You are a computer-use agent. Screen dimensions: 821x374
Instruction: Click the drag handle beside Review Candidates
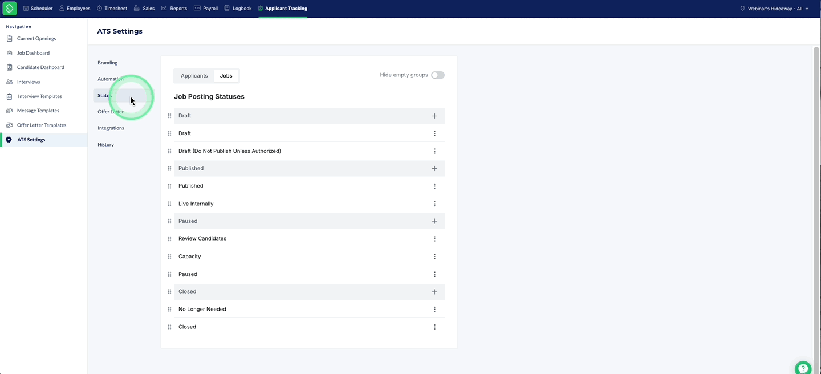(169, 239)
